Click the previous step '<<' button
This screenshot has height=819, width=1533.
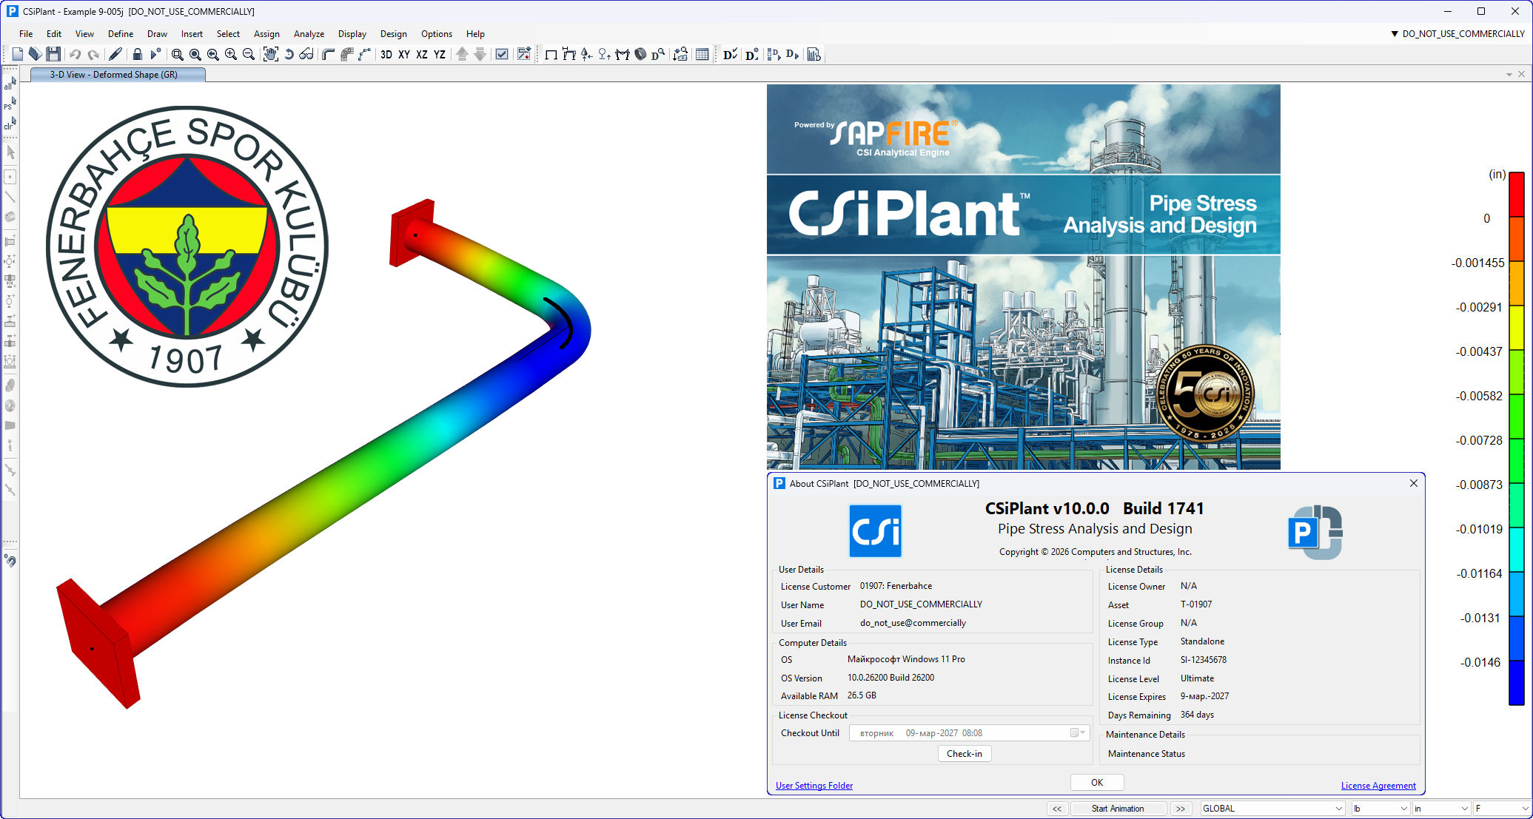(1057, 808)
